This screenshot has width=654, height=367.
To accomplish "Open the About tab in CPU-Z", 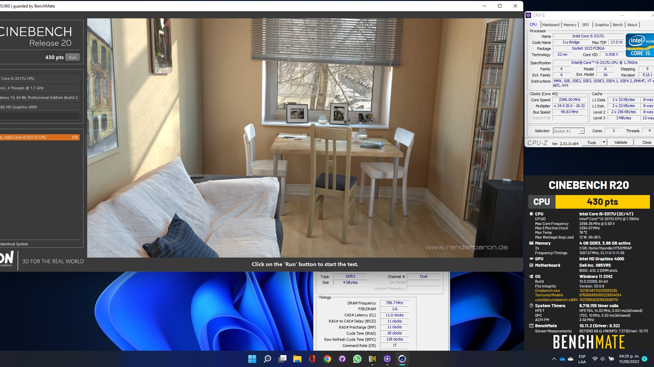I will click(632, 25).
